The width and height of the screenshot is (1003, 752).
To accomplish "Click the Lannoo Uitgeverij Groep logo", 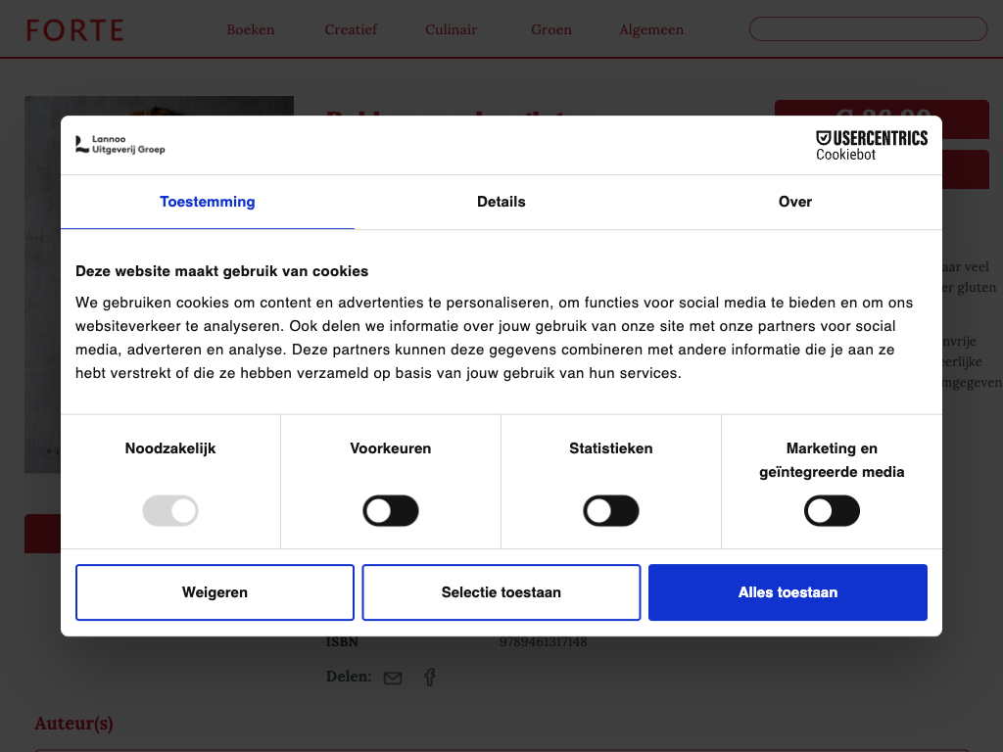I will [x=120, y=145].
